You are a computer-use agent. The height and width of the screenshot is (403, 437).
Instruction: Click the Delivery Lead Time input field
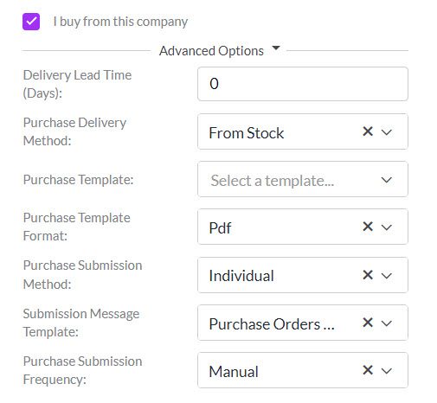coord(303,84)
